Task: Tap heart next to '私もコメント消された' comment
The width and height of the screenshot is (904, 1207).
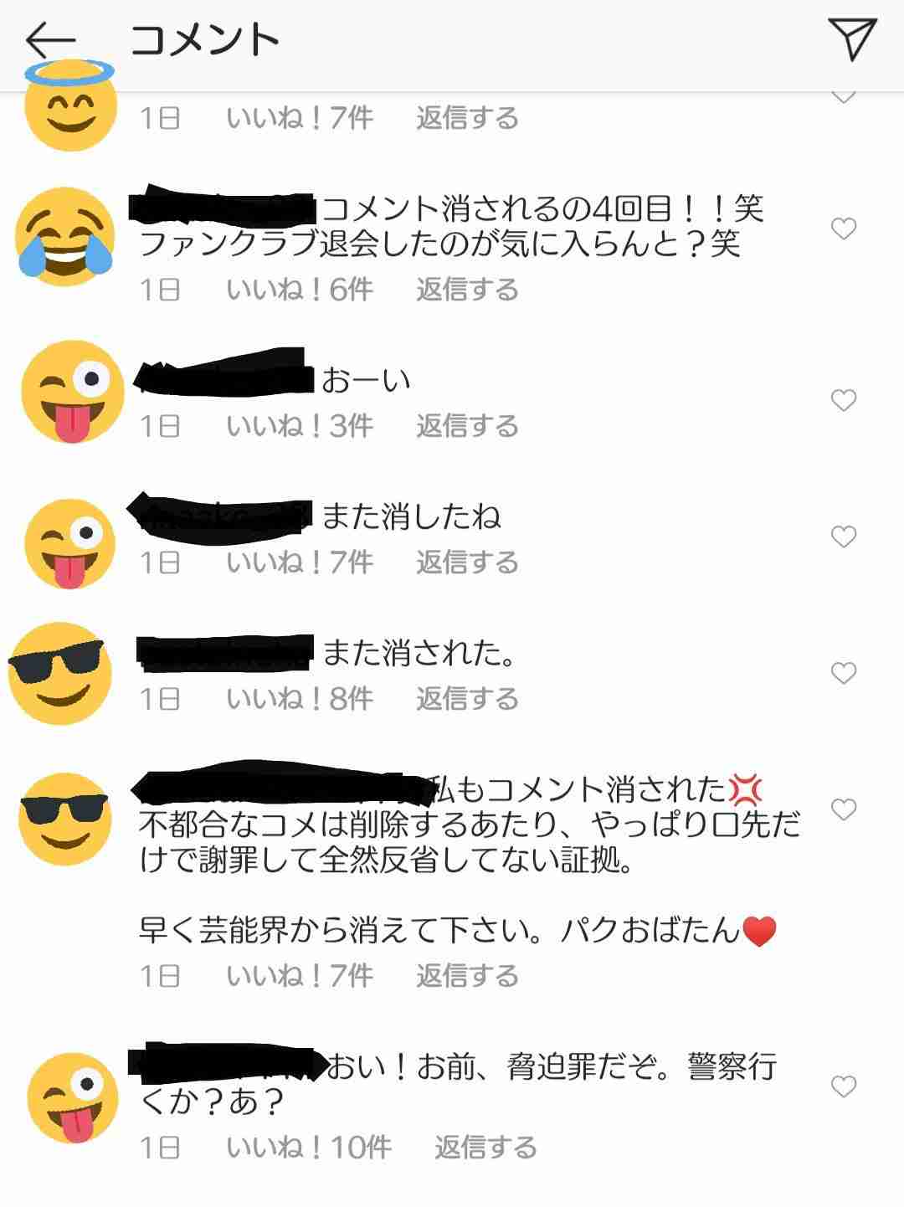Action: (844, 809)
